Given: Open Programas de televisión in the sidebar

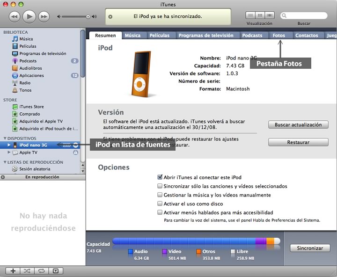Looking at the screenshot, I should tap(43, 53).
